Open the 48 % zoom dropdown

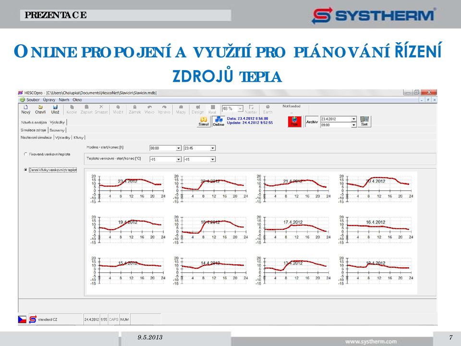click(x=240, y=109)
